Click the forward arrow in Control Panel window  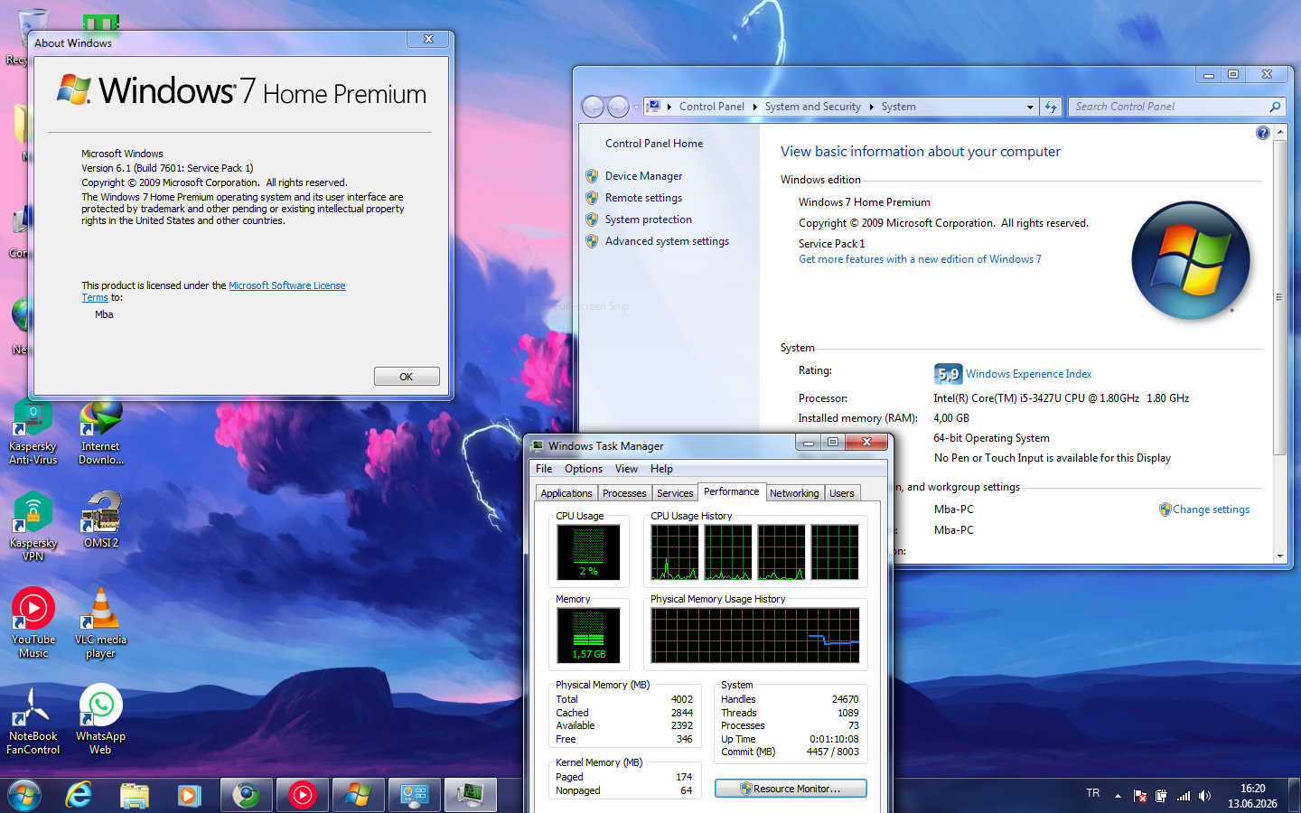[618, 107]
